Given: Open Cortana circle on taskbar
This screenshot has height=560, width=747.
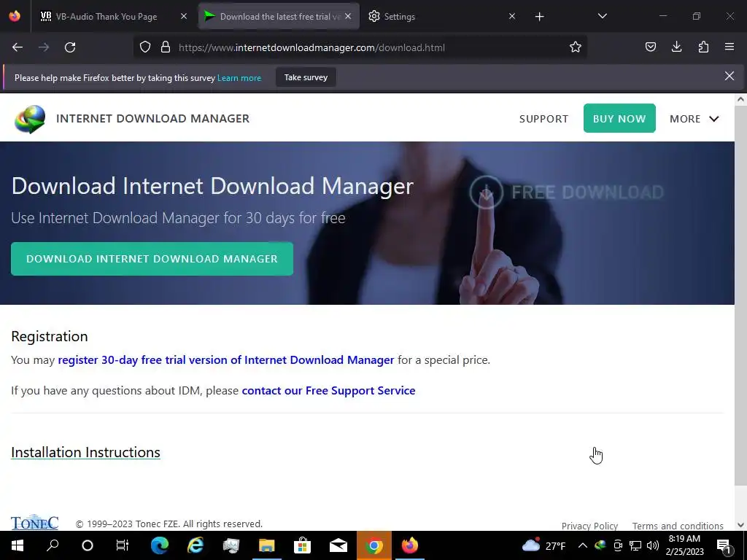Looking at the screenshot, I should coord(88,545).
